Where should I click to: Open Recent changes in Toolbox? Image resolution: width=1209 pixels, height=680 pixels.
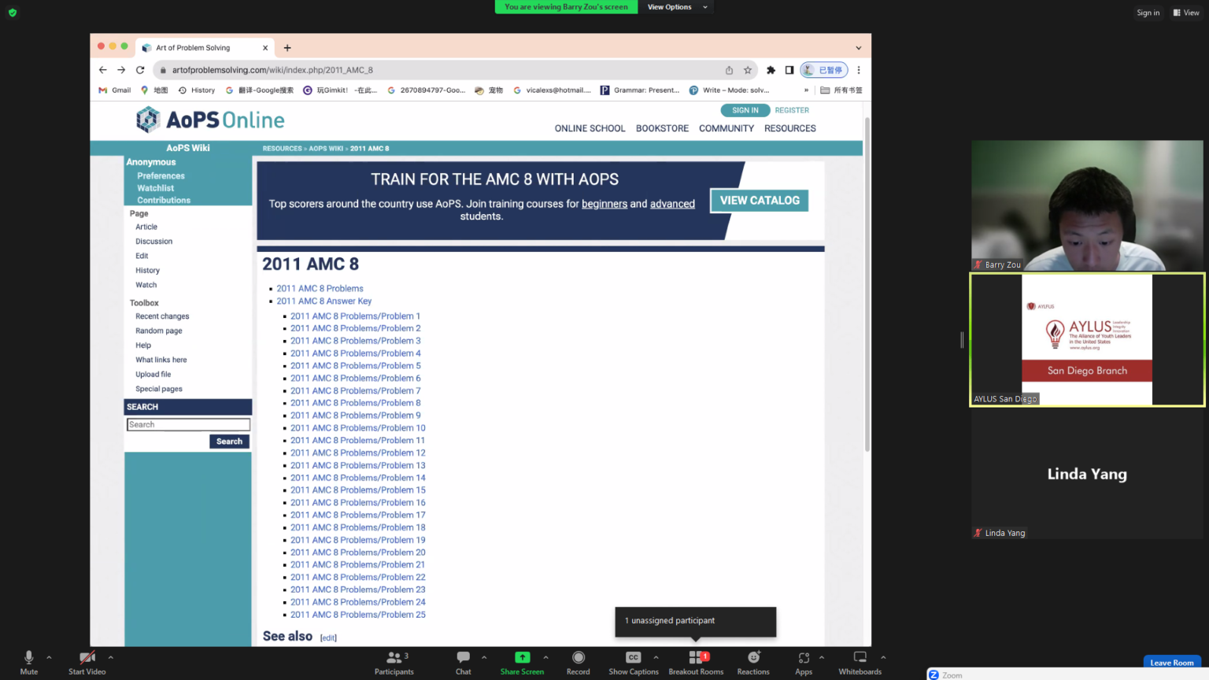pos(162,316)
